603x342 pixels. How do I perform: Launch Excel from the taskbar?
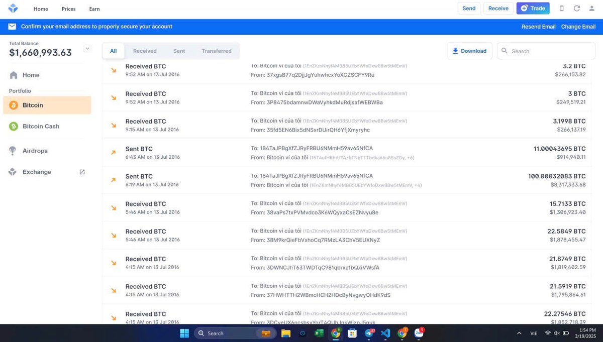(x=319, y=333)
